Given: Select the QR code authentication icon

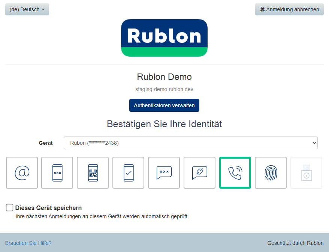Looking at the screenshot, I should point(93,173).
